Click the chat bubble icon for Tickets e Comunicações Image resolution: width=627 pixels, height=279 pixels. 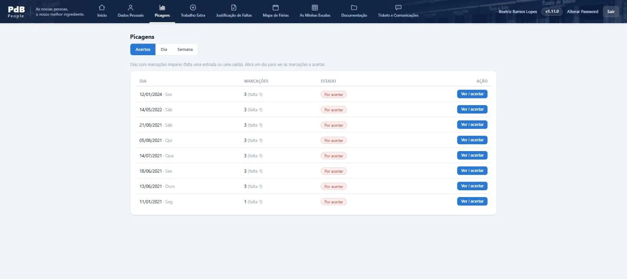click(398, 8)
